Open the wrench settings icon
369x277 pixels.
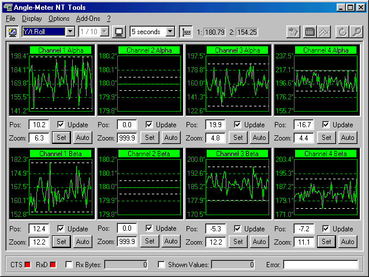[x=357, y=32]
